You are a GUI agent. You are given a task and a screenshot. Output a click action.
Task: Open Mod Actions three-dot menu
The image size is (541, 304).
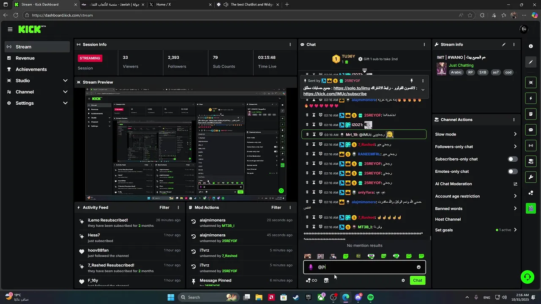[x=290, y=207]
